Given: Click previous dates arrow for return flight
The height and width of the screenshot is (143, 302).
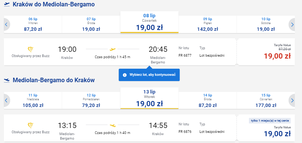Looking at the screenshot, I should (x=6, y=100).
